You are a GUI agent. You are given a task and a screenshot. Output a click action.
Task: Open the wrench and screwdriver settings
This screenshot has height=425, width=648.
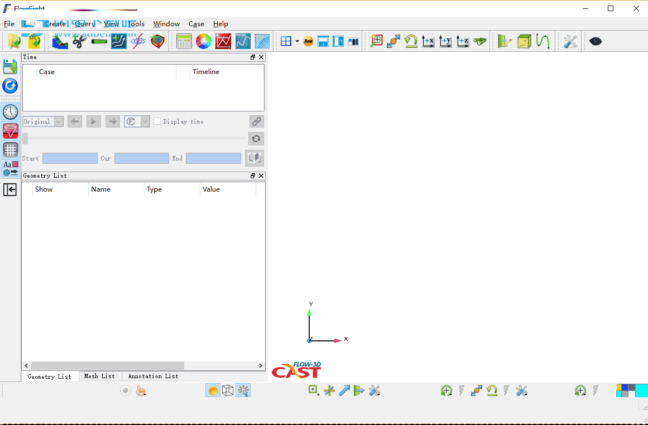pyautogui.click(x=570, y=41)
